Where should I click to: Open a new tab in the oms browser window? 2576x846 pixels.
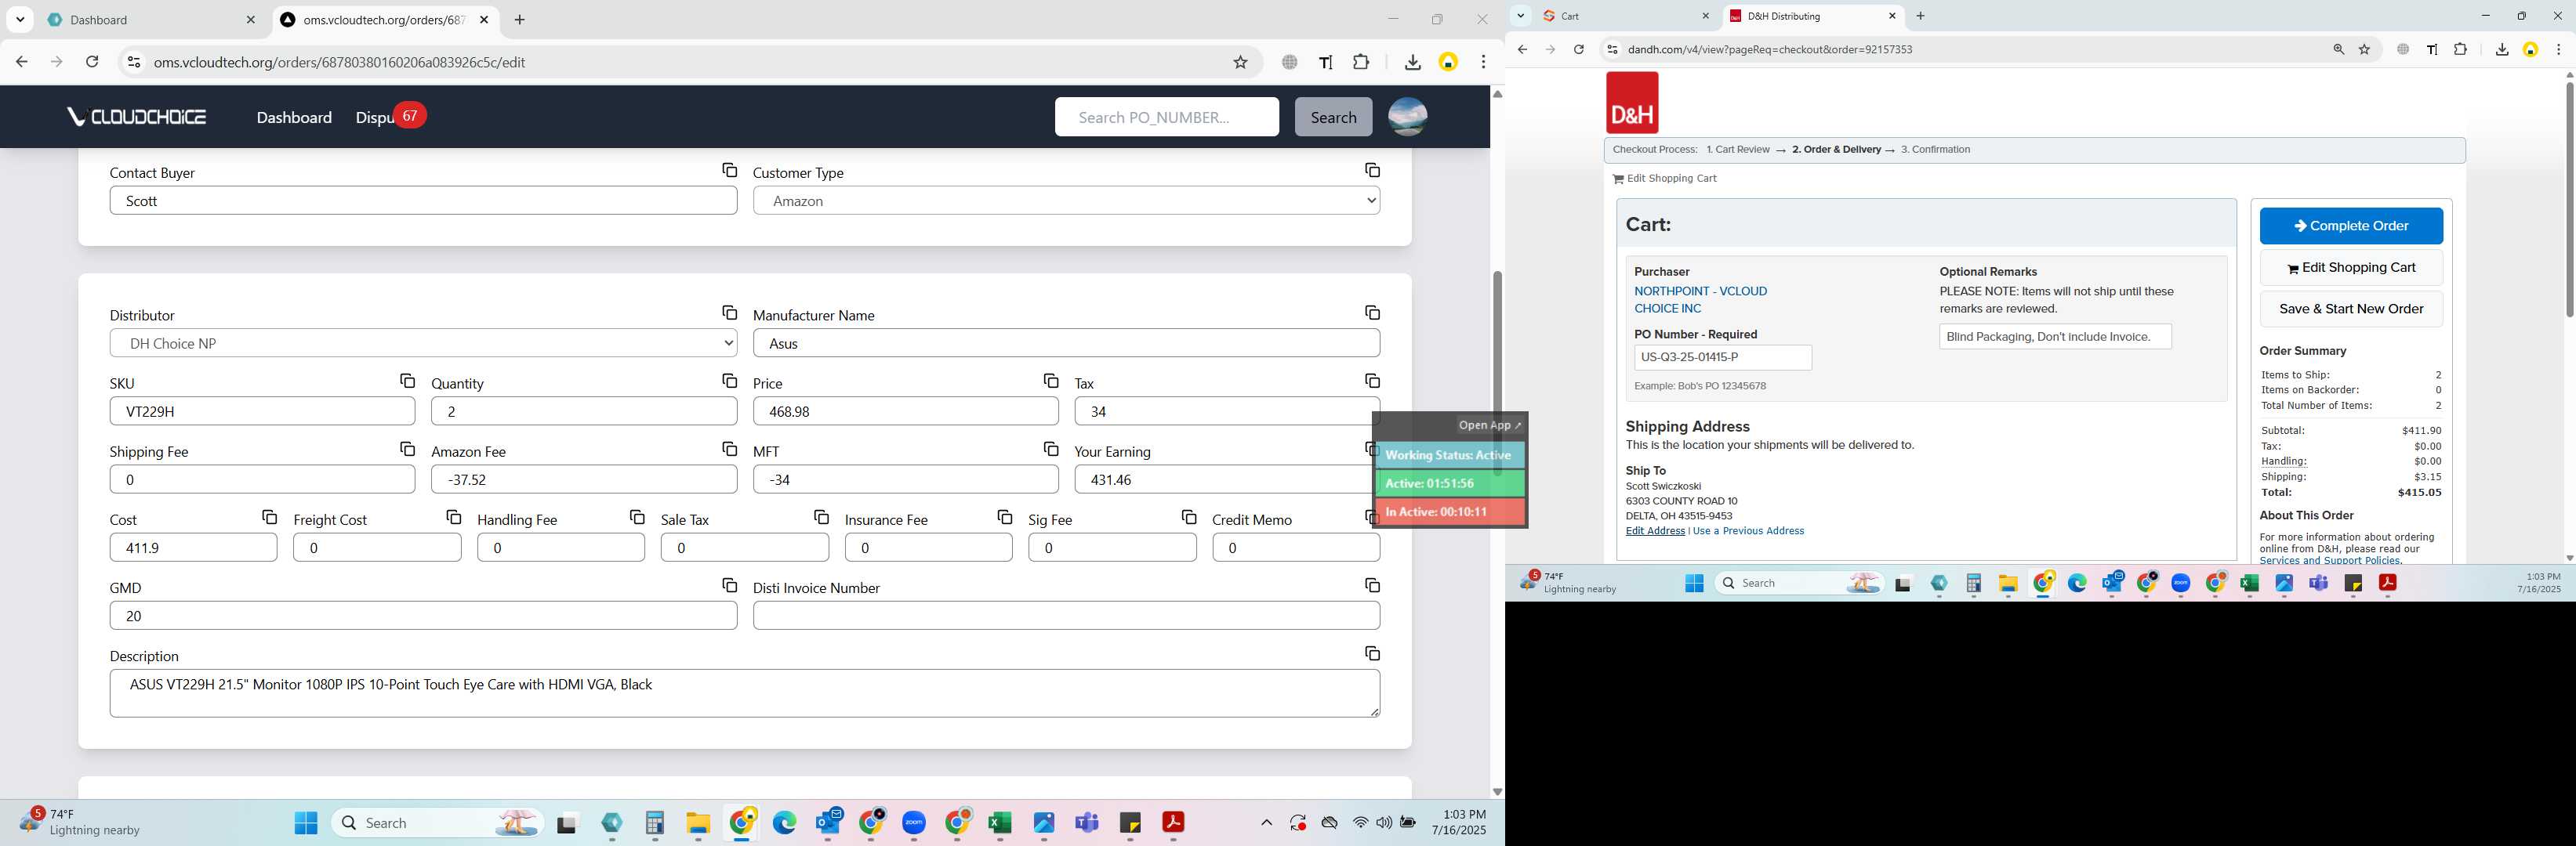pyautogui.click(x=520, y=20)
